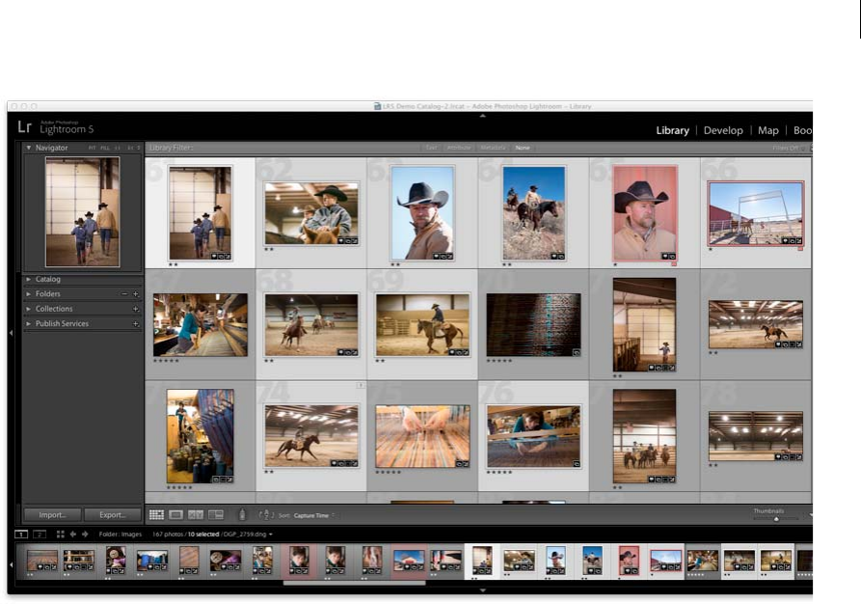
Task: Switch to Loupe view in the toolbar
Action: 176,515
